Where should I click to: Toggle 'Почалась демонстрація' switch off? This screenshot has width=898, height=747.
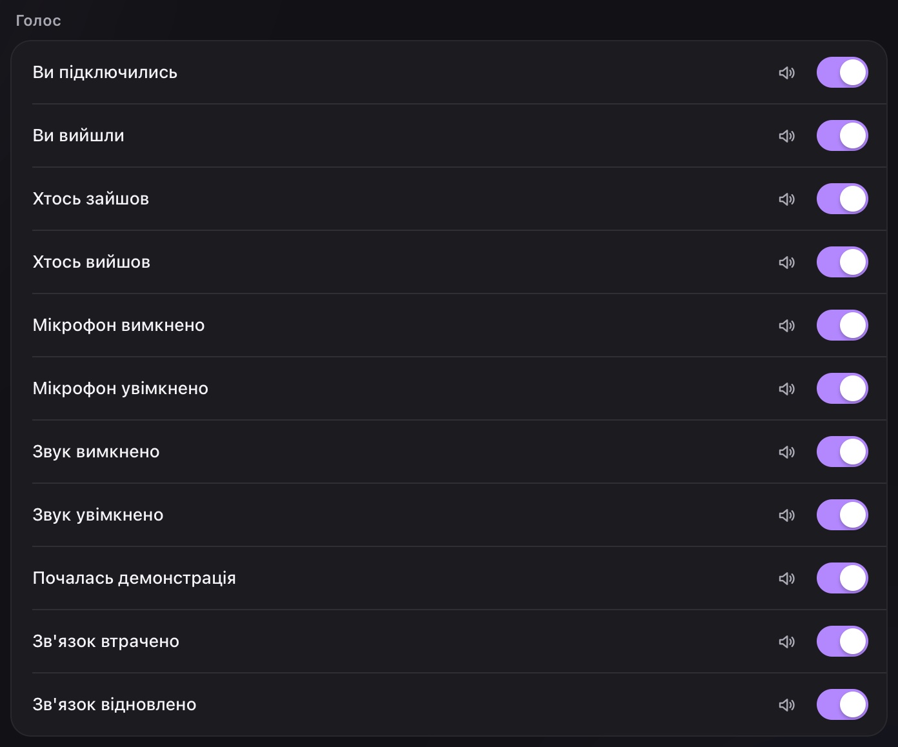pyautogui.click(x=842, y=578)
